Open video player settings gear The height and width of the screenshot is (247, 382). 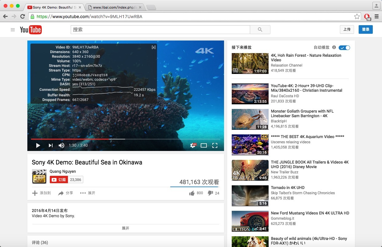tap(193, 145)
